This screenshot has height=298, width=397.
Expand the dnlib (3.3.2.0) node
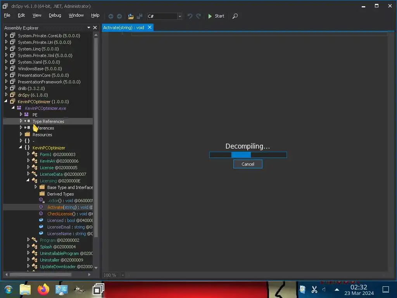(6, 88)
